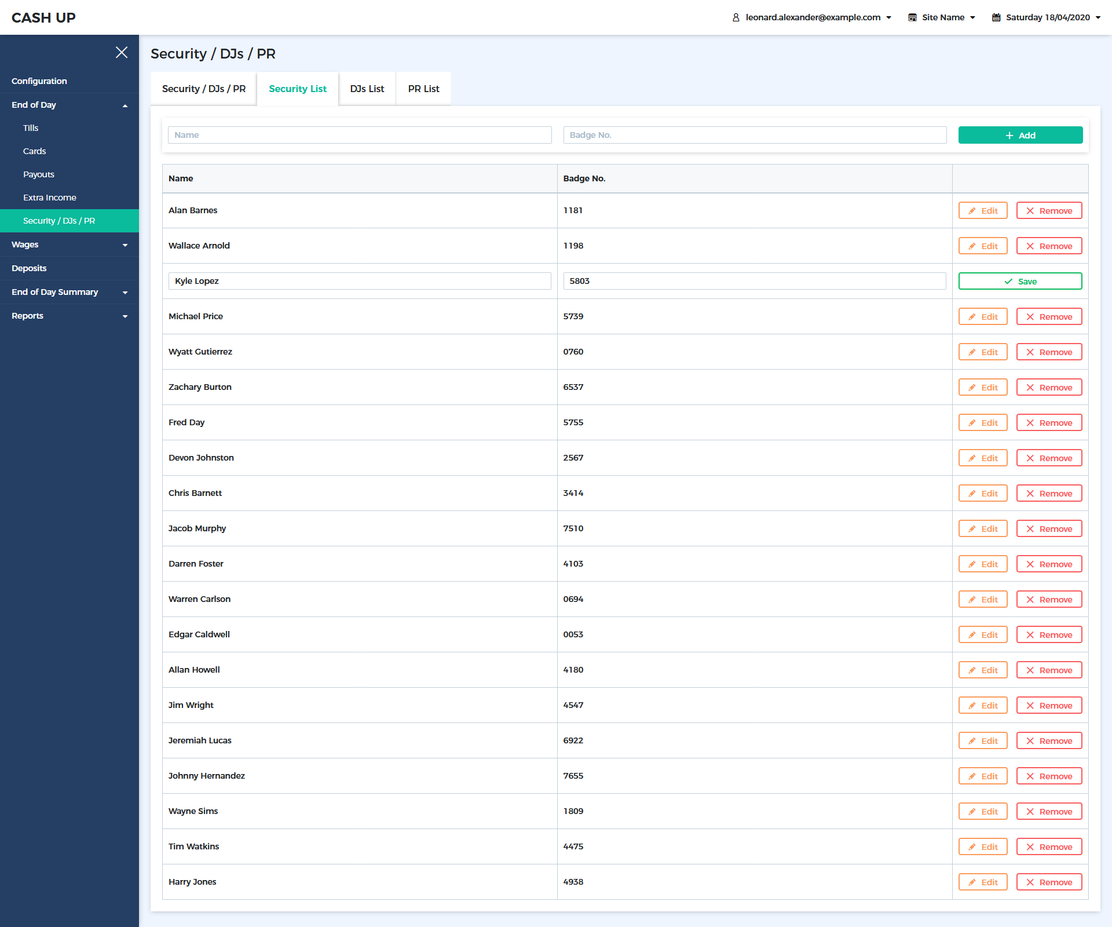Open the Site Name dropdown
Image resolution: width=1112 pixels, height=927 pixels.
948,17
